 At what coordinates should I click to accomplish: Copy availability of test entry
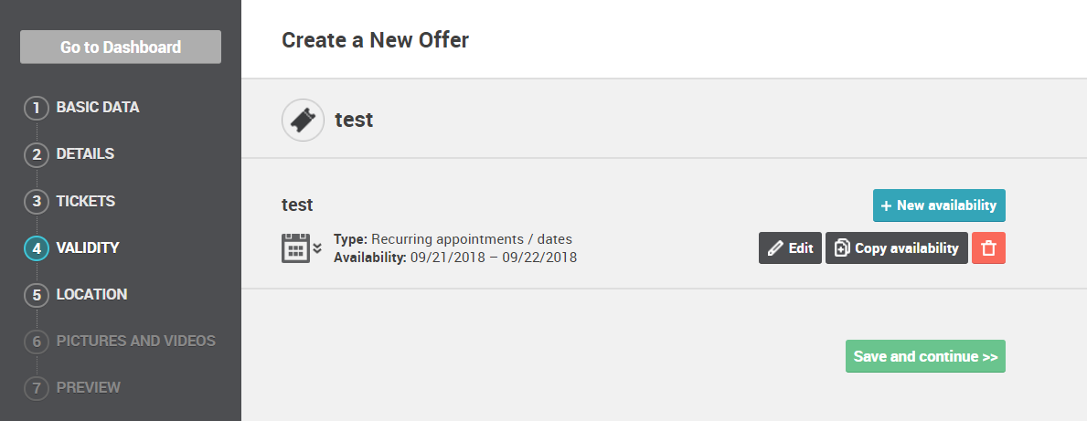tap(896, 247)
